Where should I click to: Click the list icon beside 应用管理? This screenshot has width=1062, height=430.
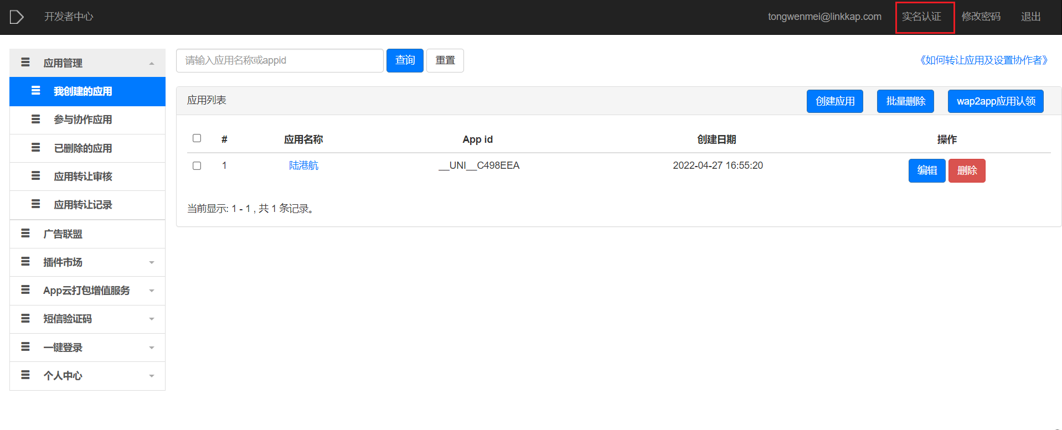(25, 63)
